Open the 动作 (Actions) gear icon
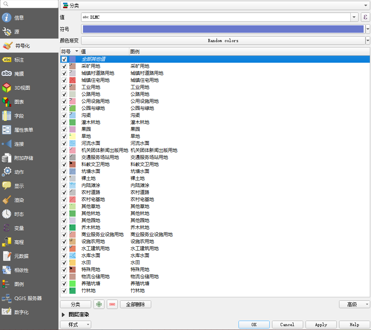 7,172
